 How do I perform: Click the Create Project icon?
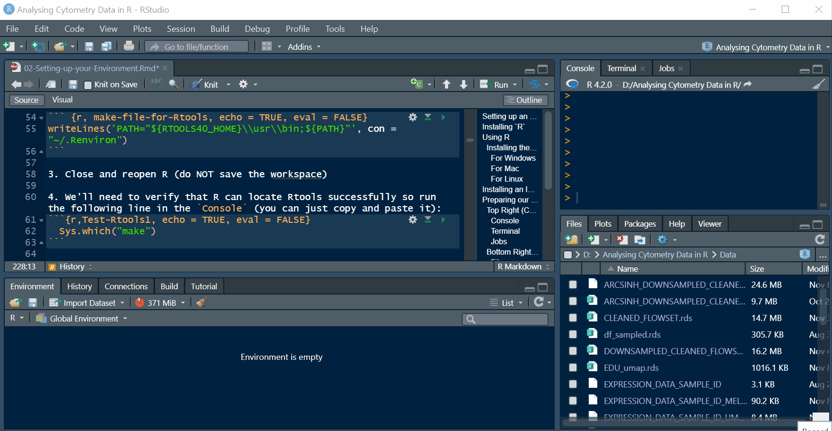(x=38, y=46)
